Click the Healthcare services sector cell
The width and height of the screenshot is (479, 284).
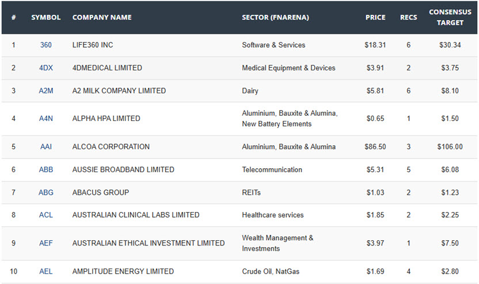pyautogui.click(x=273, y=215)
